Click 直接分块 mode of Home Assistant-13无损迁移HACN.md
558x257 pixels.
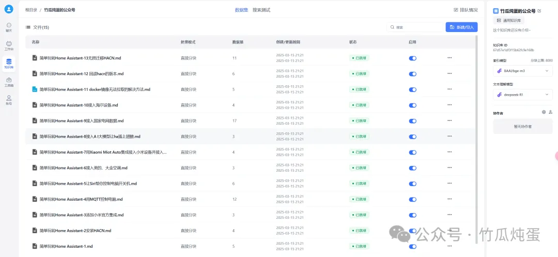coord(189,58)
